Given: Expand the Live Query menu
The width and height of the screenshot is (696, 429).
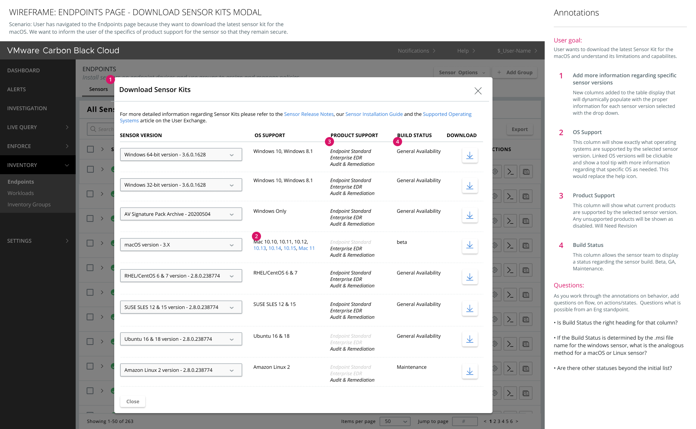Looking at the screenshot, I should pyautogui.click(x=38, y=127).
